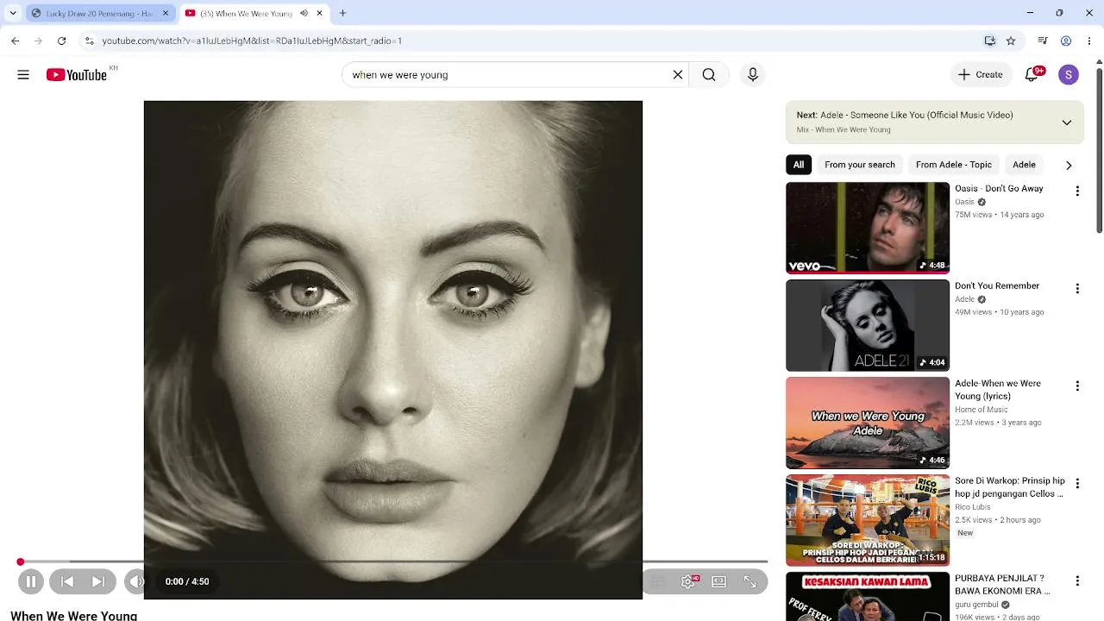Open Sore Di Warkop video thumbnail

[868, 520]
